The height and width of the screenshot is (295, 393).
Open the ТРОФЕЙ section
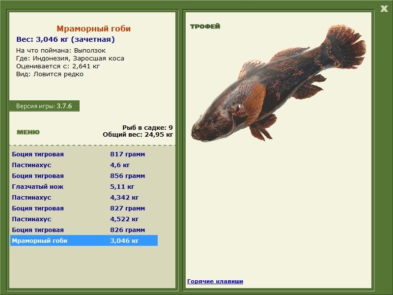(x=205, y=27)
